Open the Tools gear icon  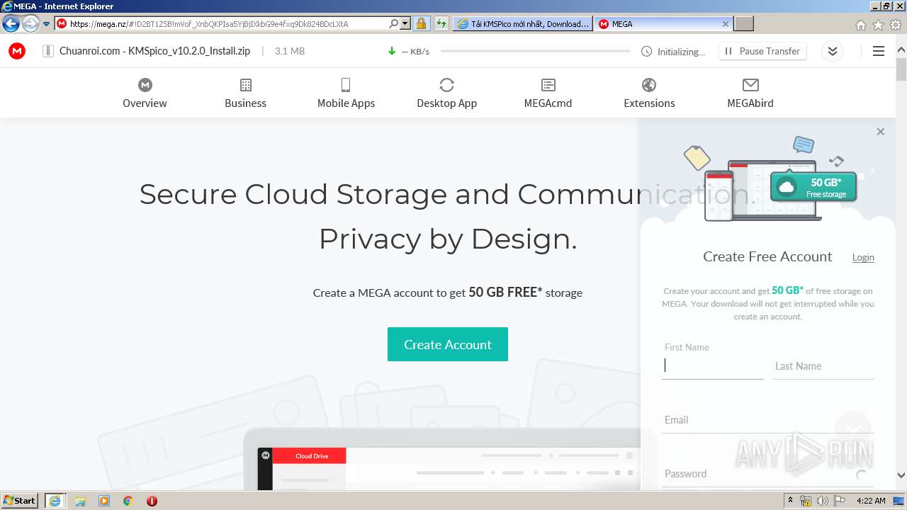click(x=896, y=25)
